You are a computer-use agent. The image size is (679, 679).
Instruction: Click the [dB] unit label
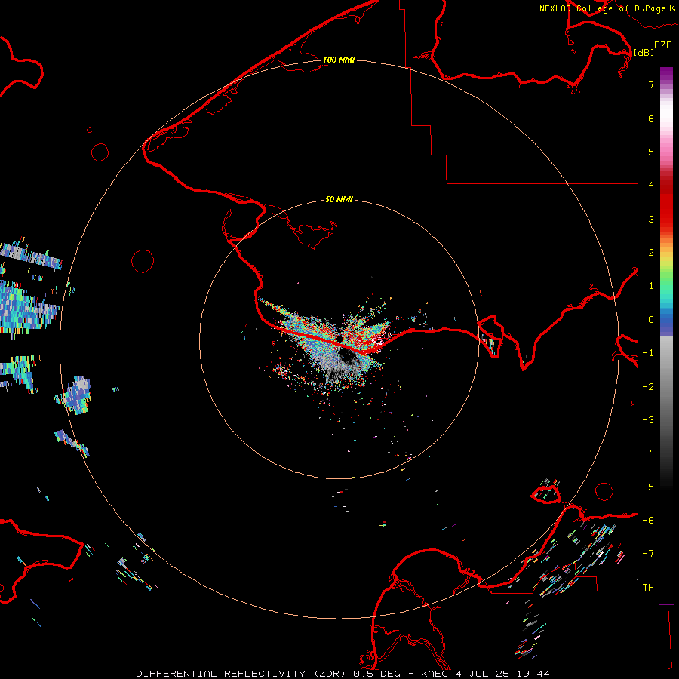[644, 52]
